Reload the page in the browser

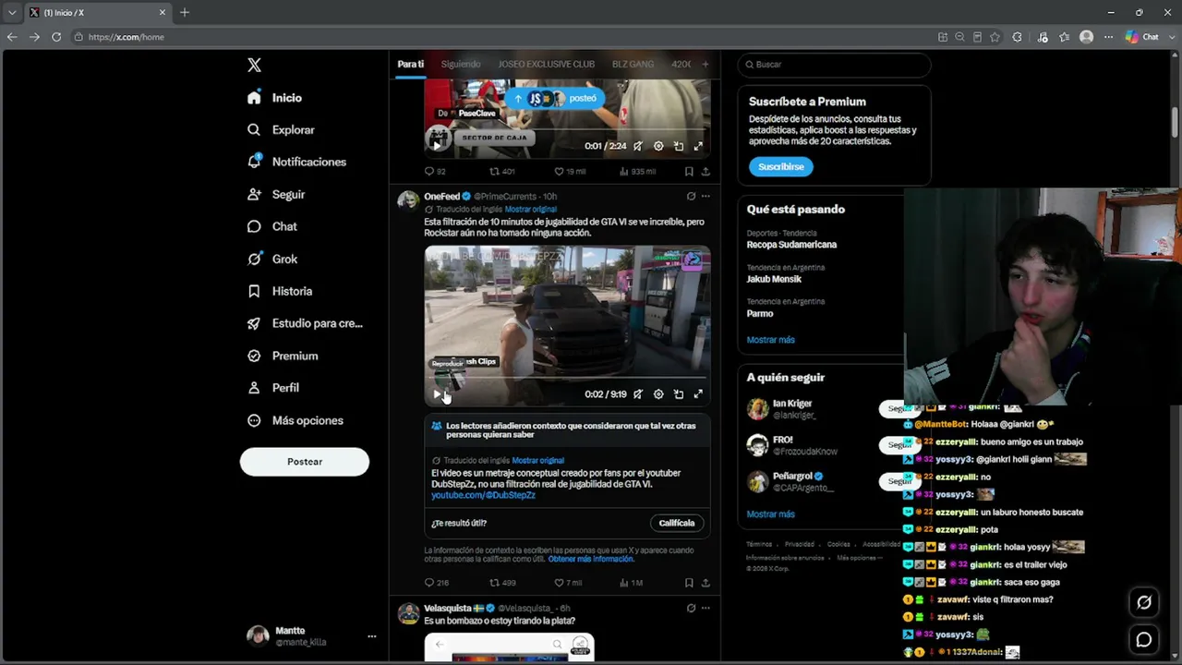(x=56, y=37)
